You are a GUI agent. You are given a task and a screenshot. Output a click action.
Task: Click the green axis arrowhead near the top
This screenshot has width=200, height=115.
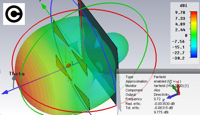(x=44, y=6)
